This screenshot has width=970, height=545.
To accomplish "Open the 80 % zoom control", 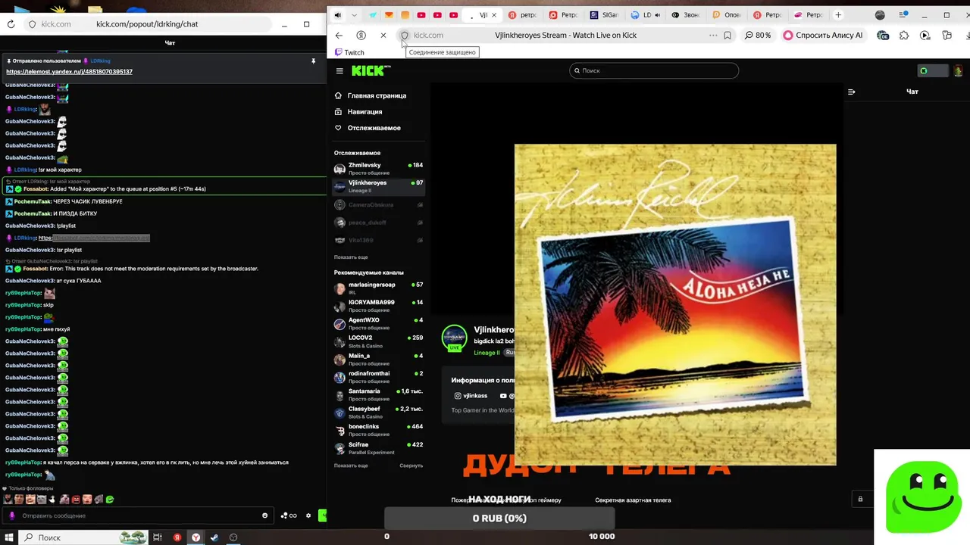I will (758, 35).
